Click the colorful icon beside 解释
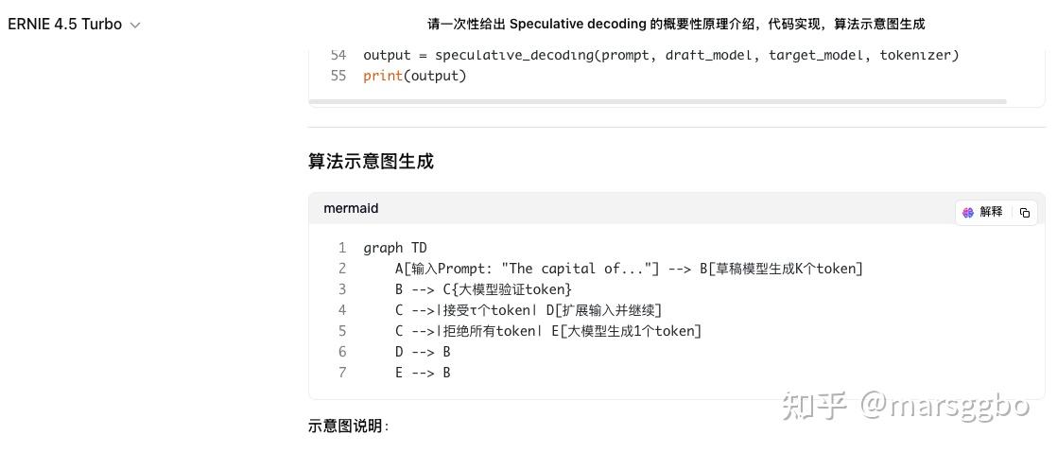This screenshot has width=1057, height=453. 968,213
